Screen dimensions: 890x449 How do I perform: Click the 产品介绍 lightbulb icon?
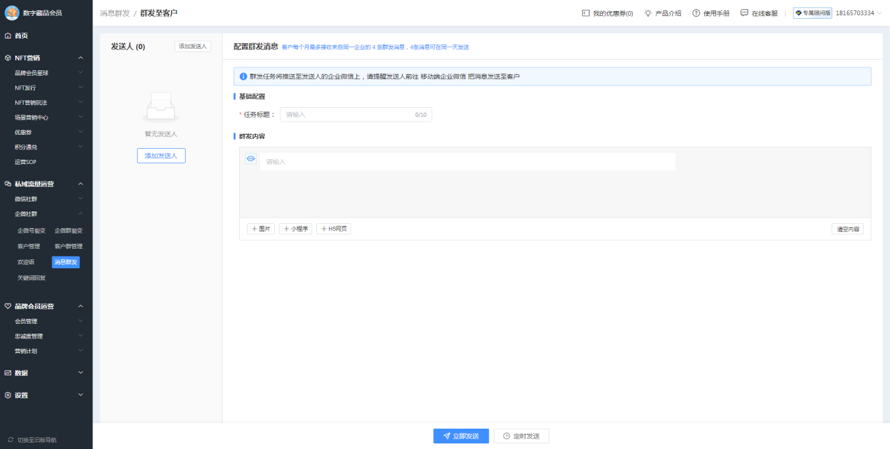647,13
